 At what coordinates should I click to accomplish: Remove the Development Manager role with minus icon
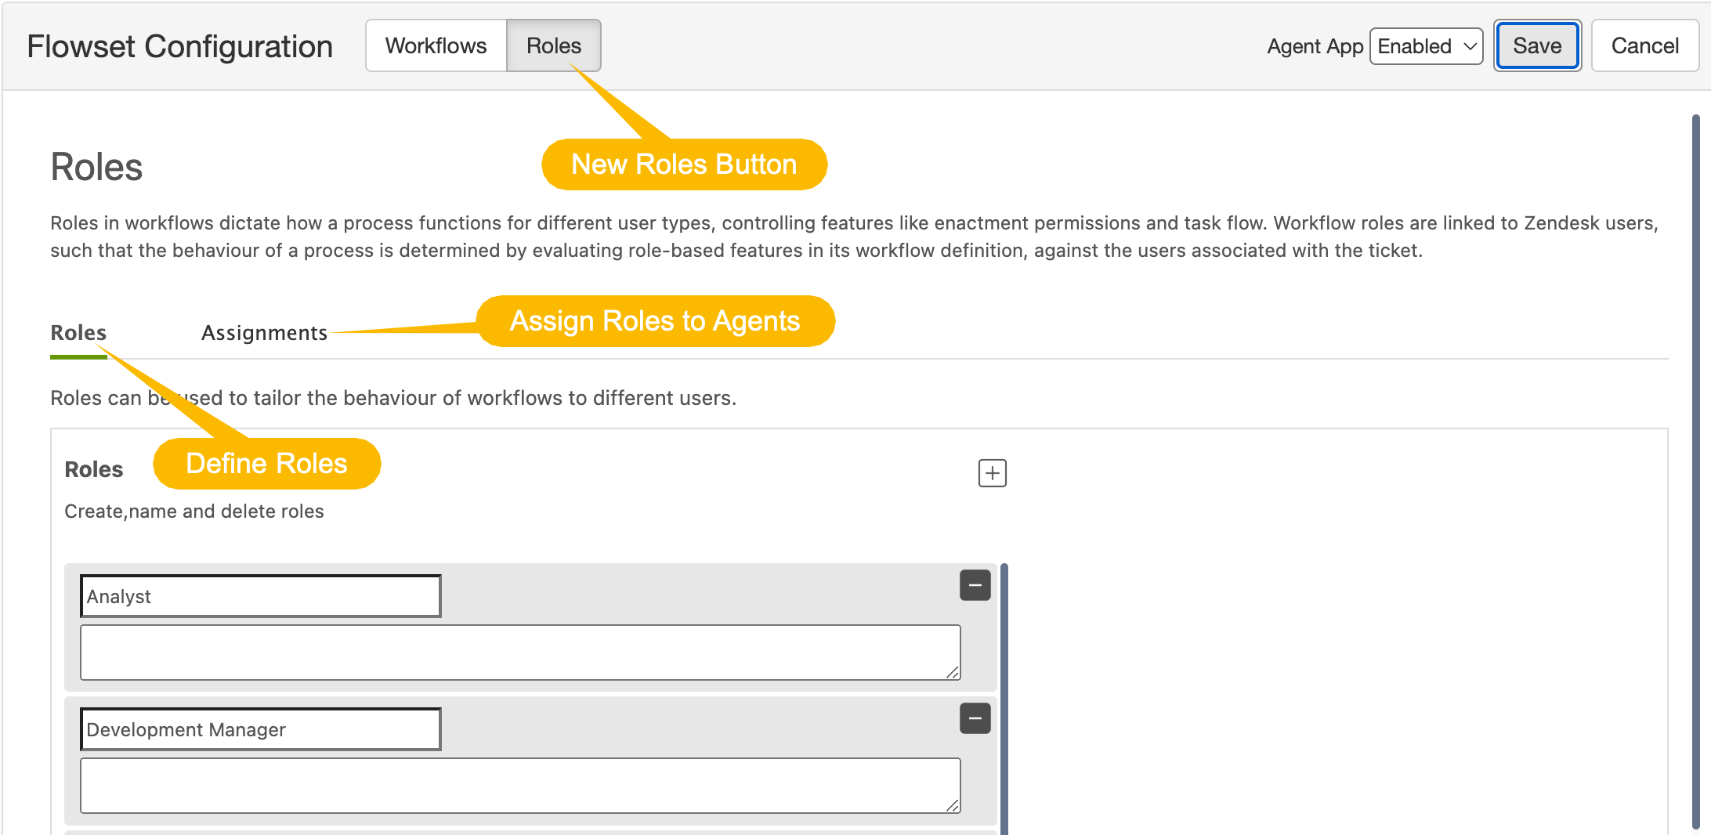coord(975,718)
